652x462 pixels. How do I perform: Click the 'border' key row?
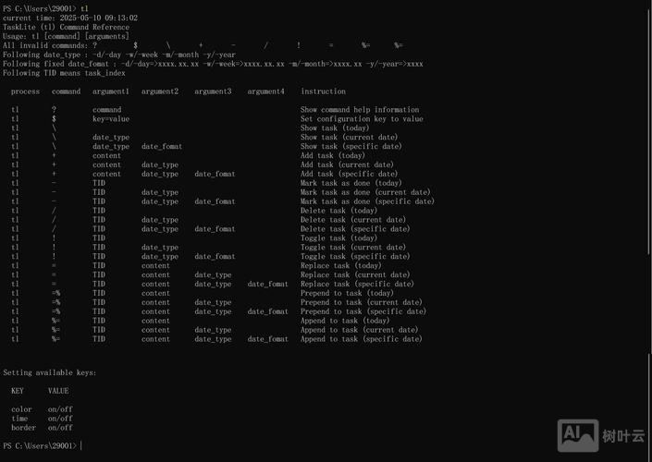23,428
